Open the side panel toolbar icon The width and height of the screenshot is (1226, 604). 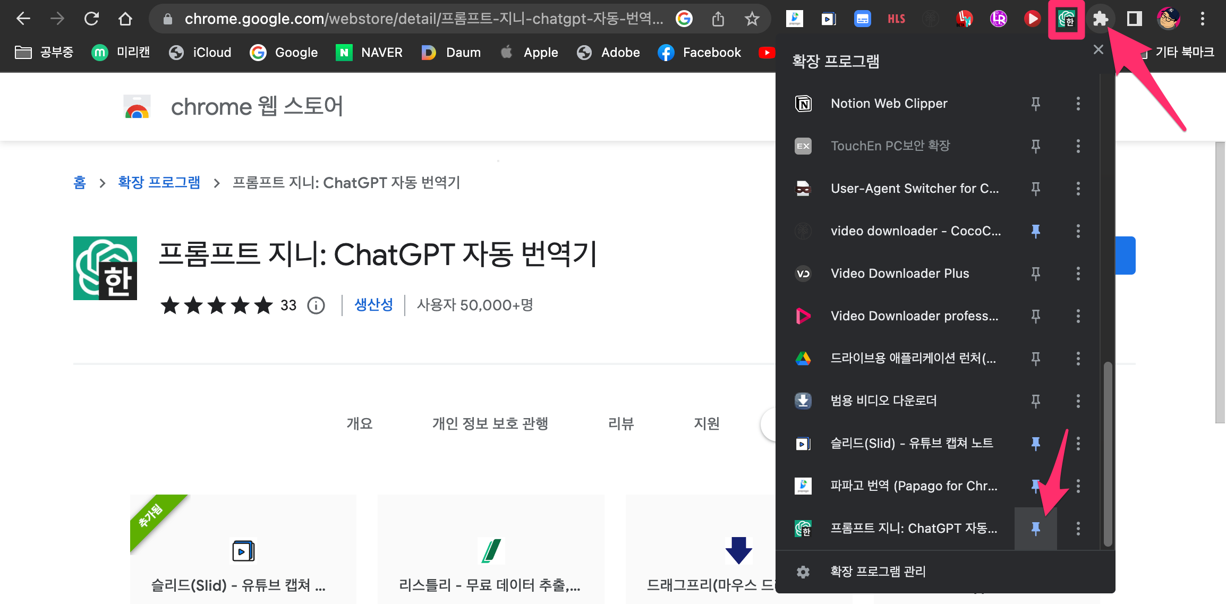point(1134,19)
